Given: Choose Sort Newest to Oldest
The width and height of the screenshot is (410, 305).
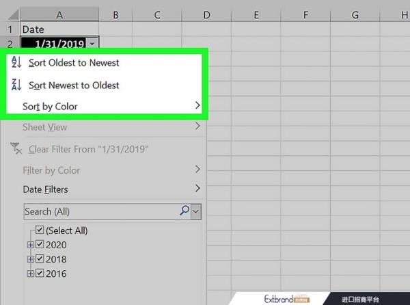Looking at the screenshot, I should click(74, 85).
